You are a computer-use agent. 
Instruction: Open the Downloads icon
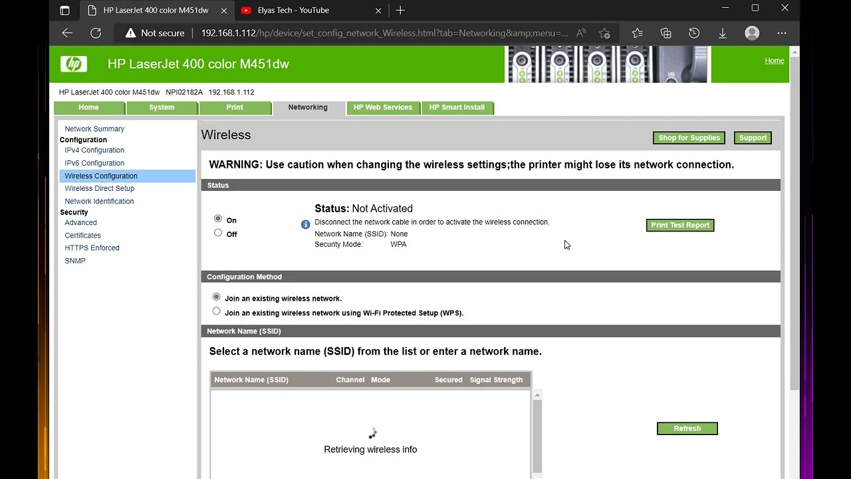pyautogui.click(x=723, y=33)
